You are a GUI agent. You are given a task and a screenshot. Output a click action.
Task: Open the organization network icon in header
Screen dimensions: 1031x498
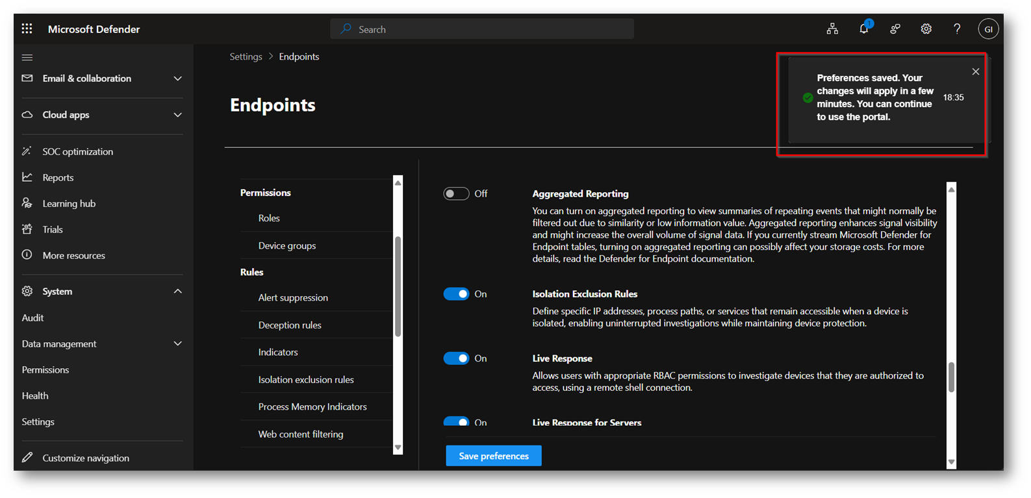pos(832,29)
